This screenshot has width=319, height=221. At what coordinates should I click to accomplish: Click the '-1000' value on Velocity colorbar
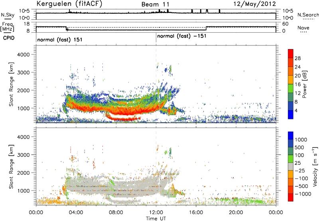[303, 194]
